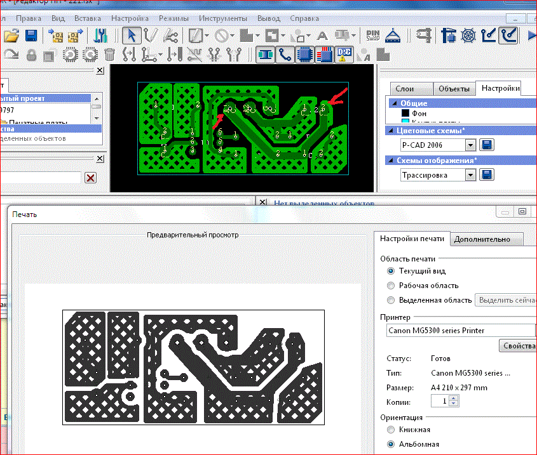Click the angled track routing mode icon
Image resolution: width=537 pixels, height=455 pixels.
click(x=488, y=36)
